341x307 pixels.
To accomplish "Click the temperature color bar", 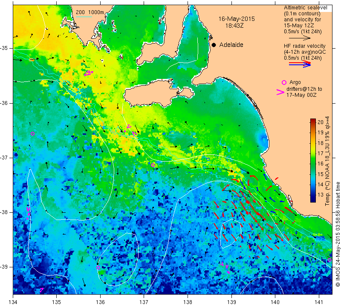I will click(x=313, y=161).
